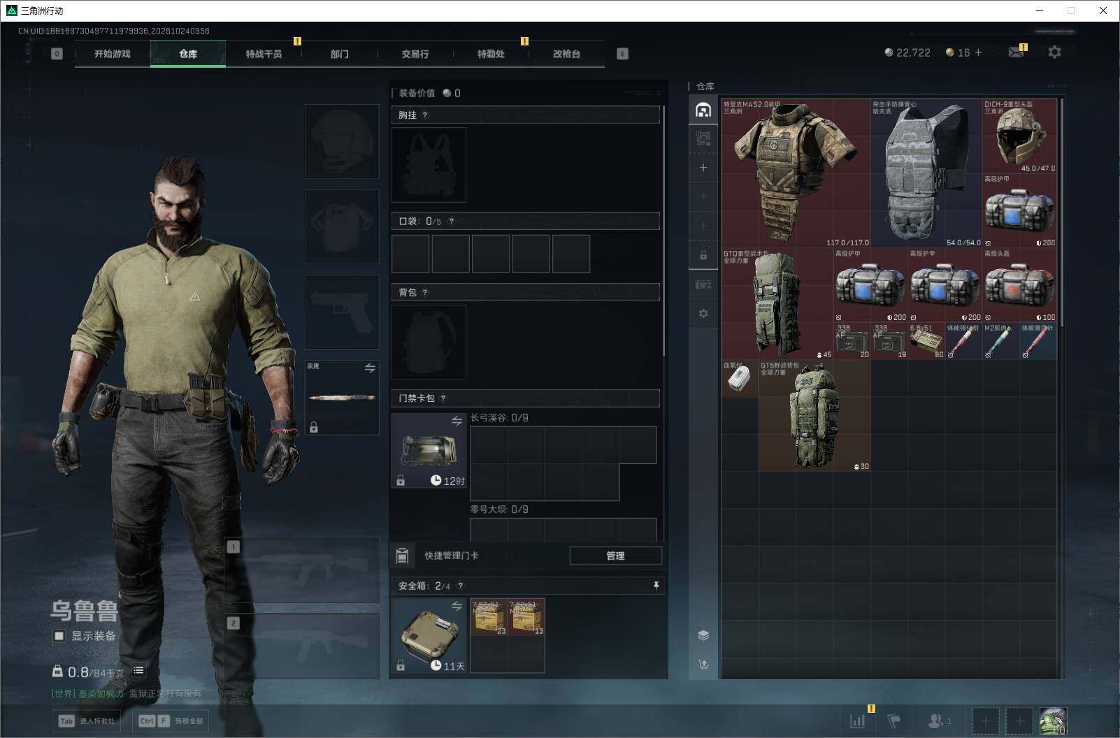The width and height of the screenshot is (1120, 738).
Task: Switch to the 开始游戏 tab
Action: click(113, 54)
